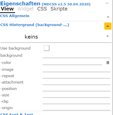Click the 'Use background' label
Viewport: 113px width, 115px height.
tap(16, 48)
